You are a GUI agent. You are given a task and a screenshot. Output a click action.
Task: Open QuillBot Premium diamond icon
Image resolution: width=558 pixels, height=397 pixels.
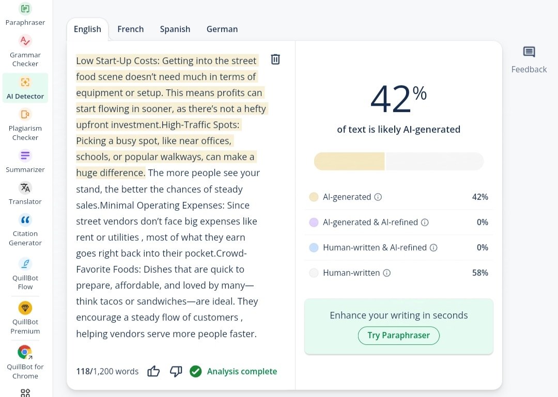coord(25,308)
